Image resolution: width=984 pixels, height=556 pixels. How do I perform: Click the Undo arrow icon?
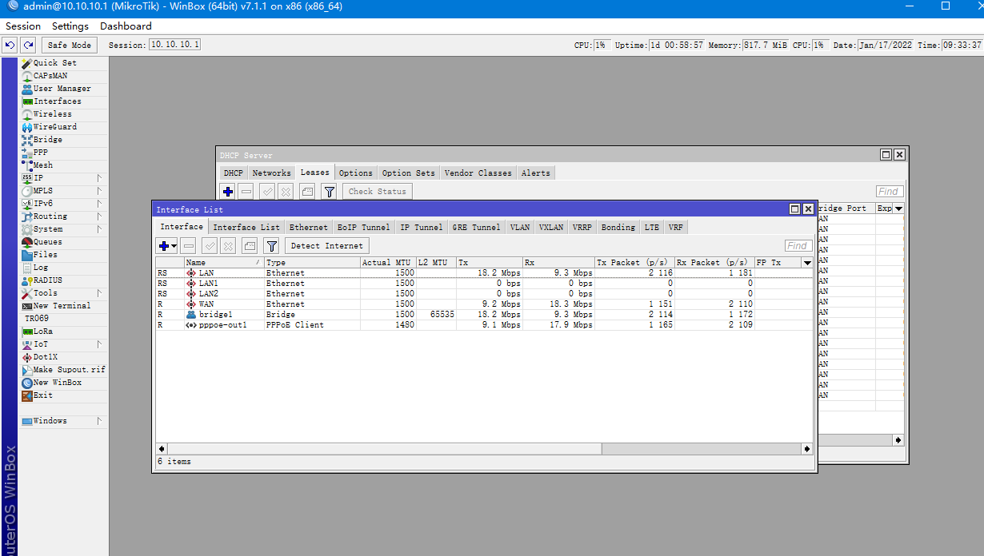coord(10,45)
